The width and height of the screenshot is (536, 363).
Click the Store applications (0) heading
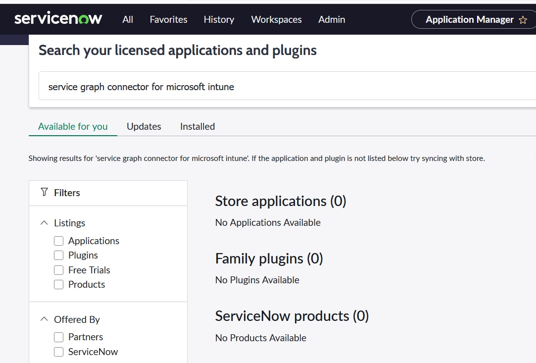pyautogui.click(x=281, y=201)
